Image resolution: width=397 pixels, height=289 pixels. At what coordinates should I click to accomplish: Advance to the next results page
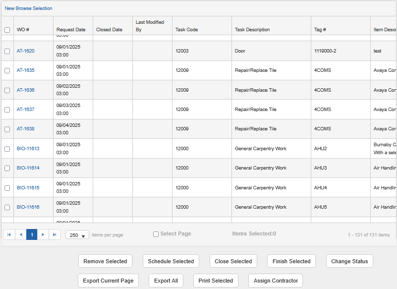pos(43,234)
